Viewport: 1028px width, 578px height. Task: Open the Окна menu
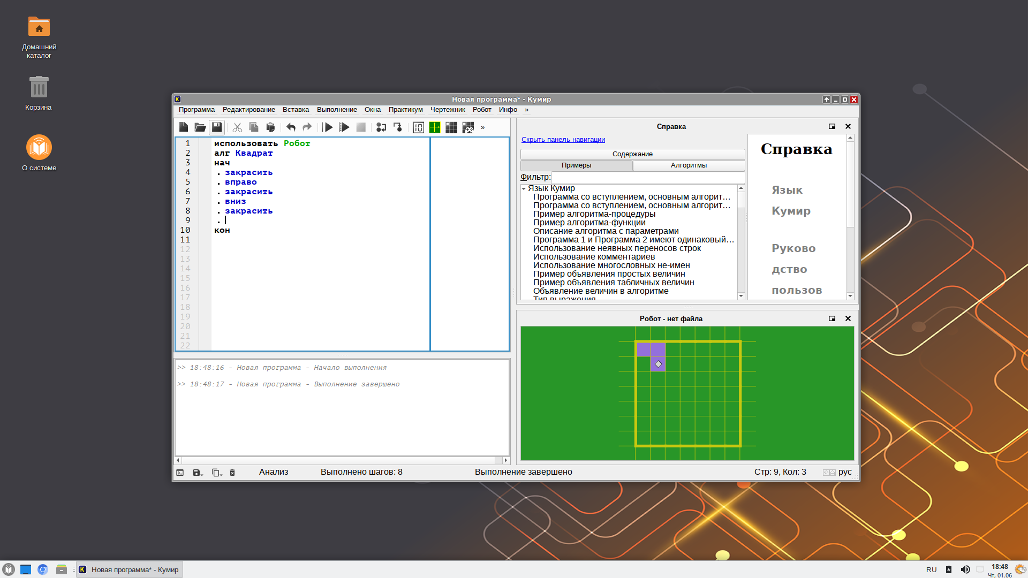tap(373, 110)
